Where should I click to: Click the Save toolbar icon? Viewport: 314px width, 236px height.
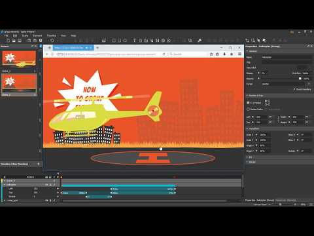(x=20, y=41)
